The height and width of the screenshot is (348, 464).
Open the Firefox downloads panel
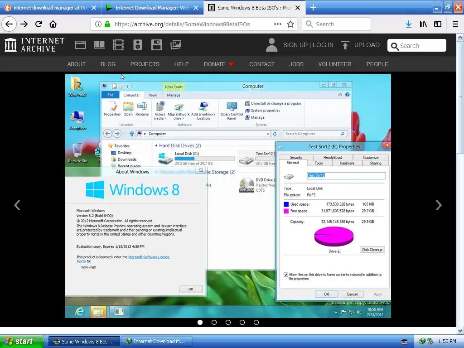409,24
